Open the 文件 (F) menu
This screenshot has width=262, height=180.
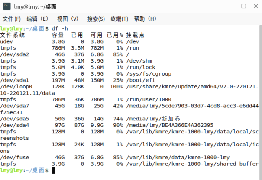[12, 19]
